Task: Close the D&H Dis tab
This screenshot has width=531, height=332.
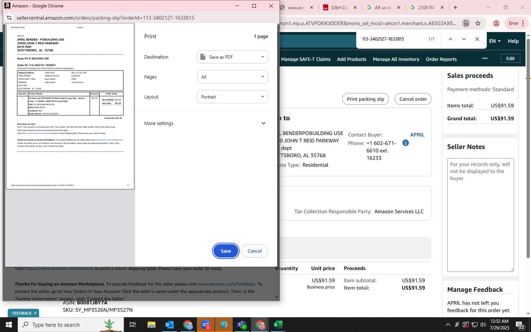Action: (x=355, y=7)
